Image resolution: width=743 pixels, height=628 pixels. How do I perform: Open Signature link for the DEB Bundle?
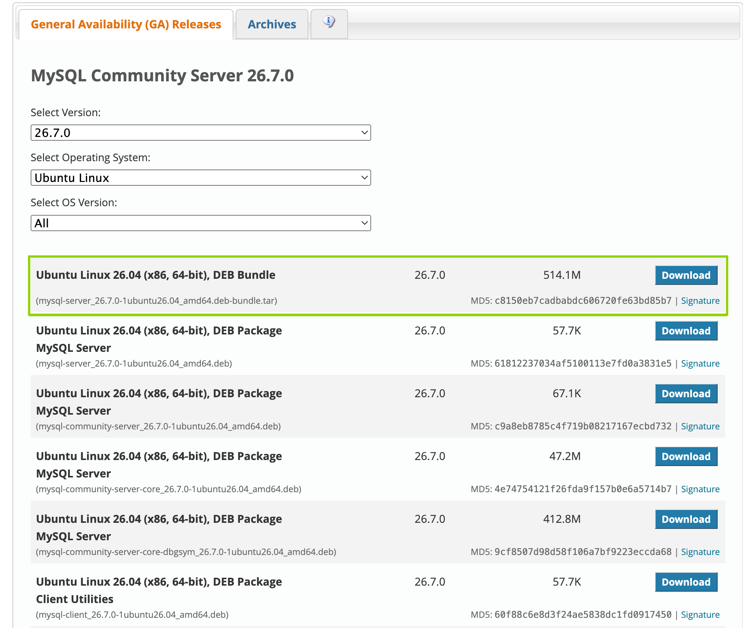coord(700,301)
